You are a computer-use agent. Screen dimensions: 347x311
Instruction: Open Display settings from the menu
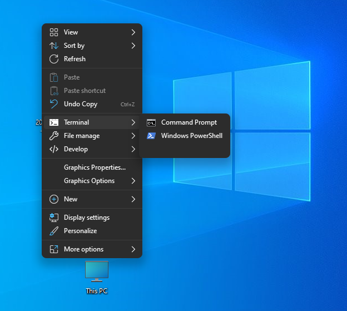coord(92,218)
